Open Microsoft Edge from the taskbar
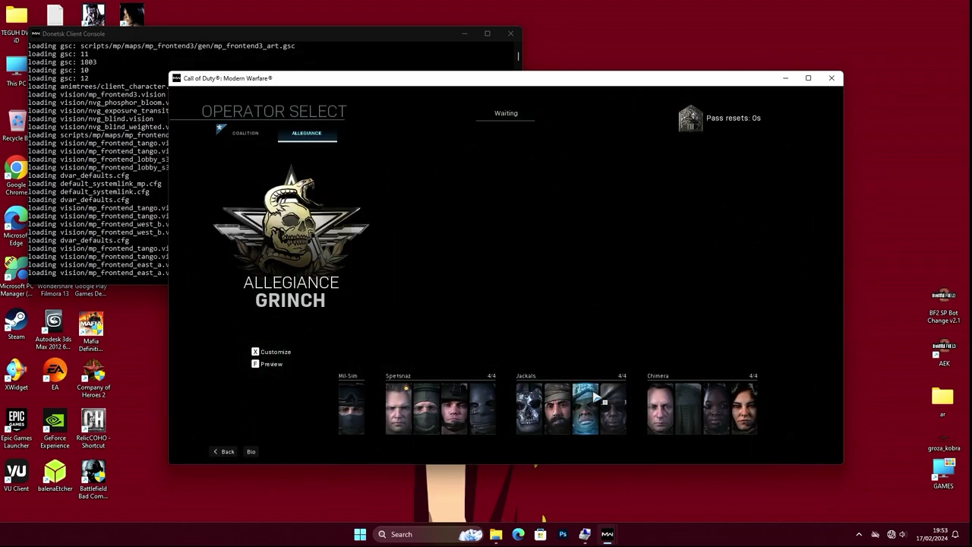 [518, 534]
